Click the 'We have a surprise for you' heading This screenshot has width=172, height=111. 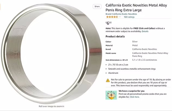pos(132,91)
